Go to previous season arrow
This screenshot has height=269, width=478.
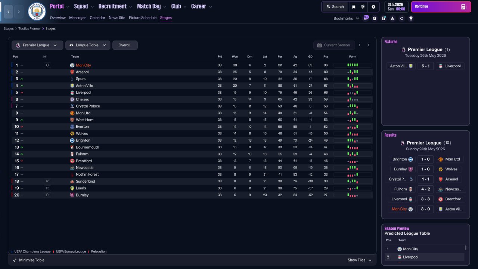[360, 45]
